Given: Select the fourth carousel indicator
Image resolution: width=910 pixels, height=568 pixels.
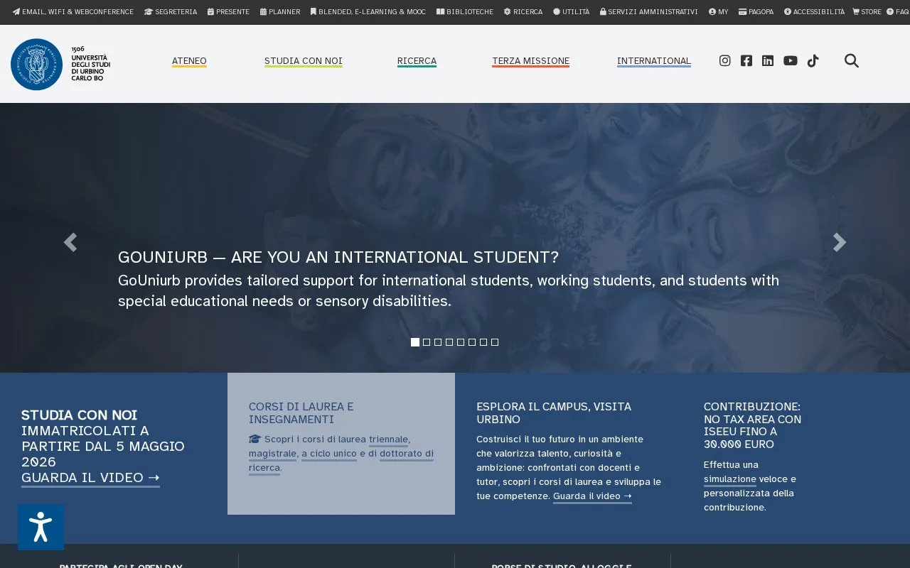Looking at the screenshot, I should (449, 342).
